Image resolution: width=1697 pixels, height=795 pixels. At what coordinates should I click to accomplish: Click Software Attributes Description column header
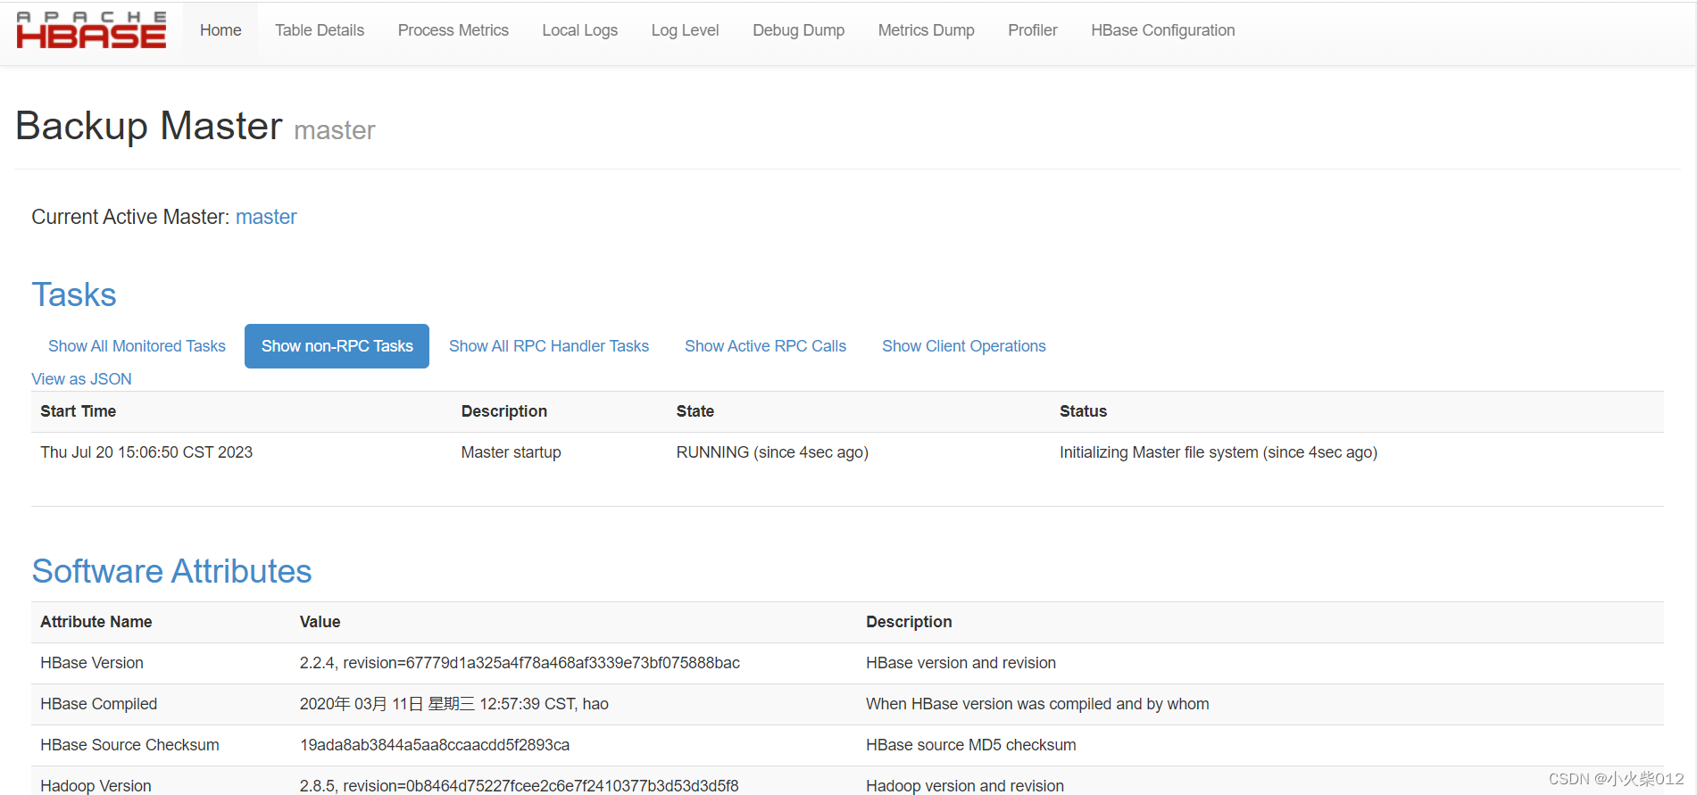tap(909, 622)
